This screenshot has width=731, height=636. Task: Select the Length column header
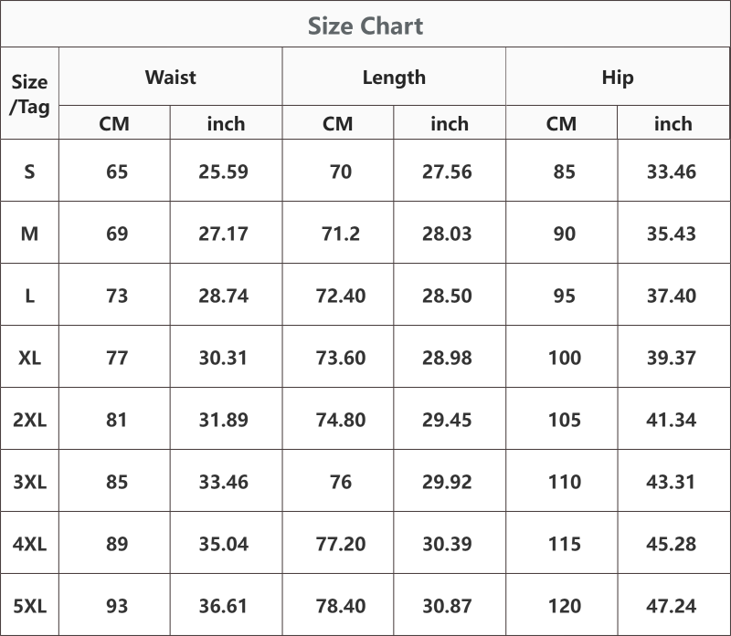click(x=394, y=78)
